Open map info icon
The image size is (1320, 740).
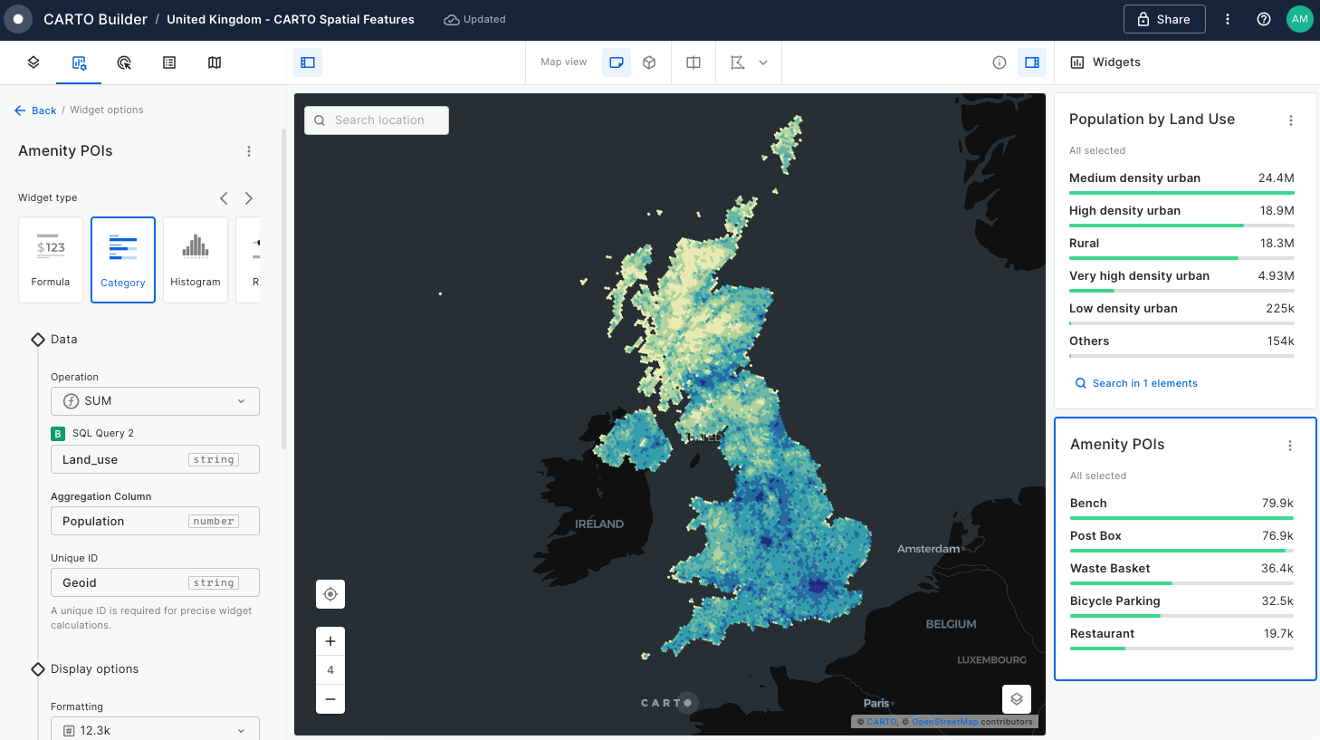(x=1000, y=62)
